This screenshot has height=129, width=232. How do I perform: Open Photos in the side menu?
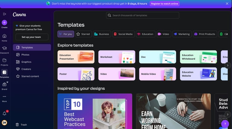click(x=32, y=55)
